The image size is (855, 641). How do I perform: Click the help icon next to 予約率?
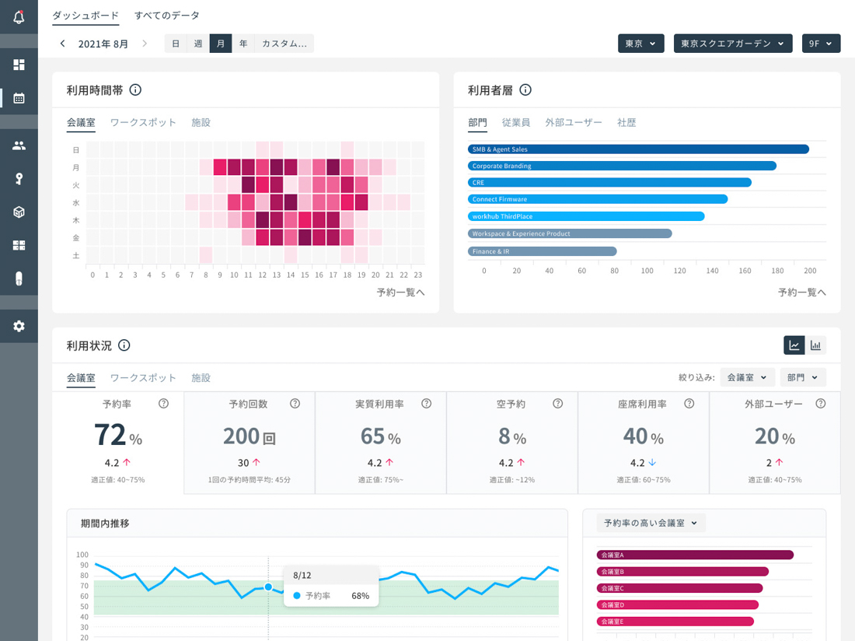pyautogui.click(x=163, y=404)
